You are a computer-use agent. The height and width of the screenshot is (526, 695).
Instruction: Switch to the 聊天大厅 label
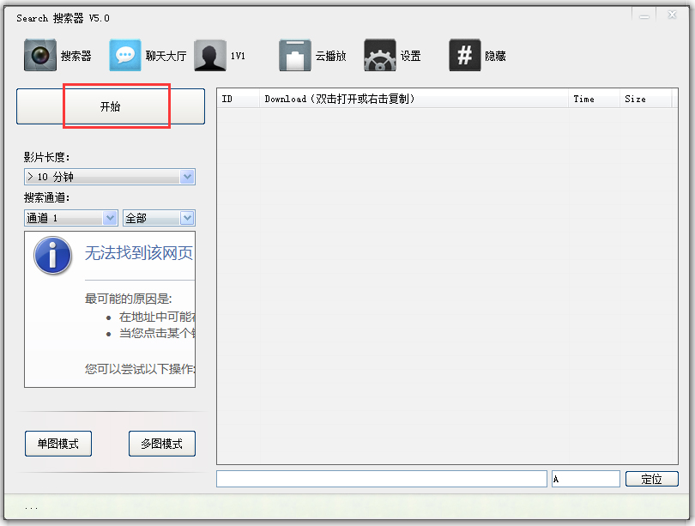point(166,56)
